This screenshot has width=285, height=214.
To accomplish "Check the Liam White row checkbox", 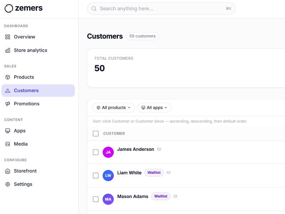I will [x=95, y=175].
